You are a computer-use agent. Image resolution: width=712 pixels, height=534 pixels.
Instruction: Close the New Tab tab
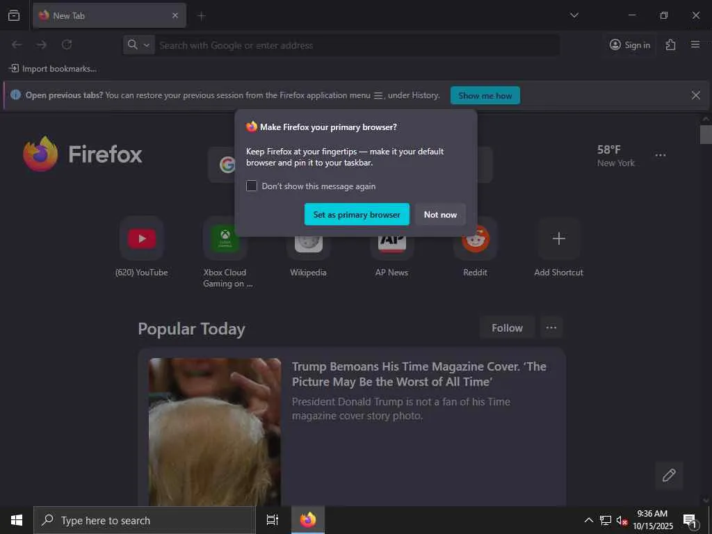click(175, 15)
